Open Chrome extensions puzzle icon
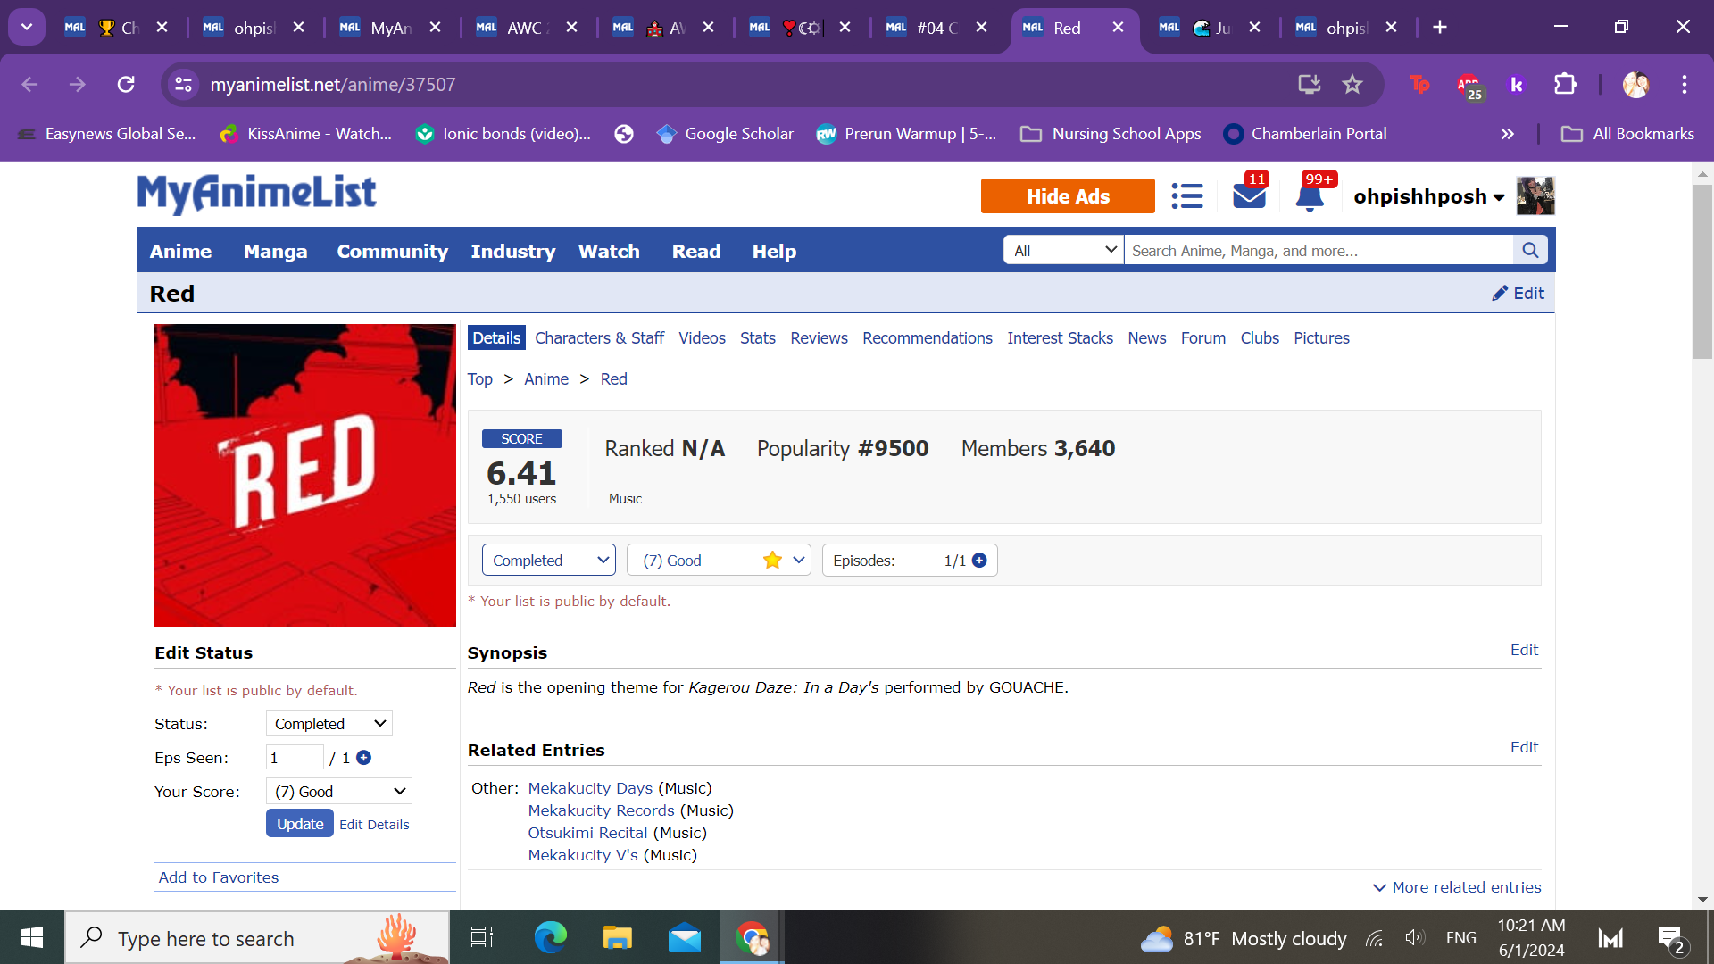The height and width of the screenshot is (964, 1714). 1565,85
